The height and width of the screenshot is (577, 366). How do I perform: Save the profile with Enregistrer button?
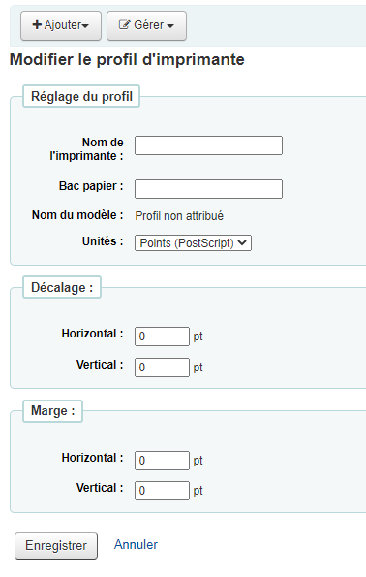56,545
